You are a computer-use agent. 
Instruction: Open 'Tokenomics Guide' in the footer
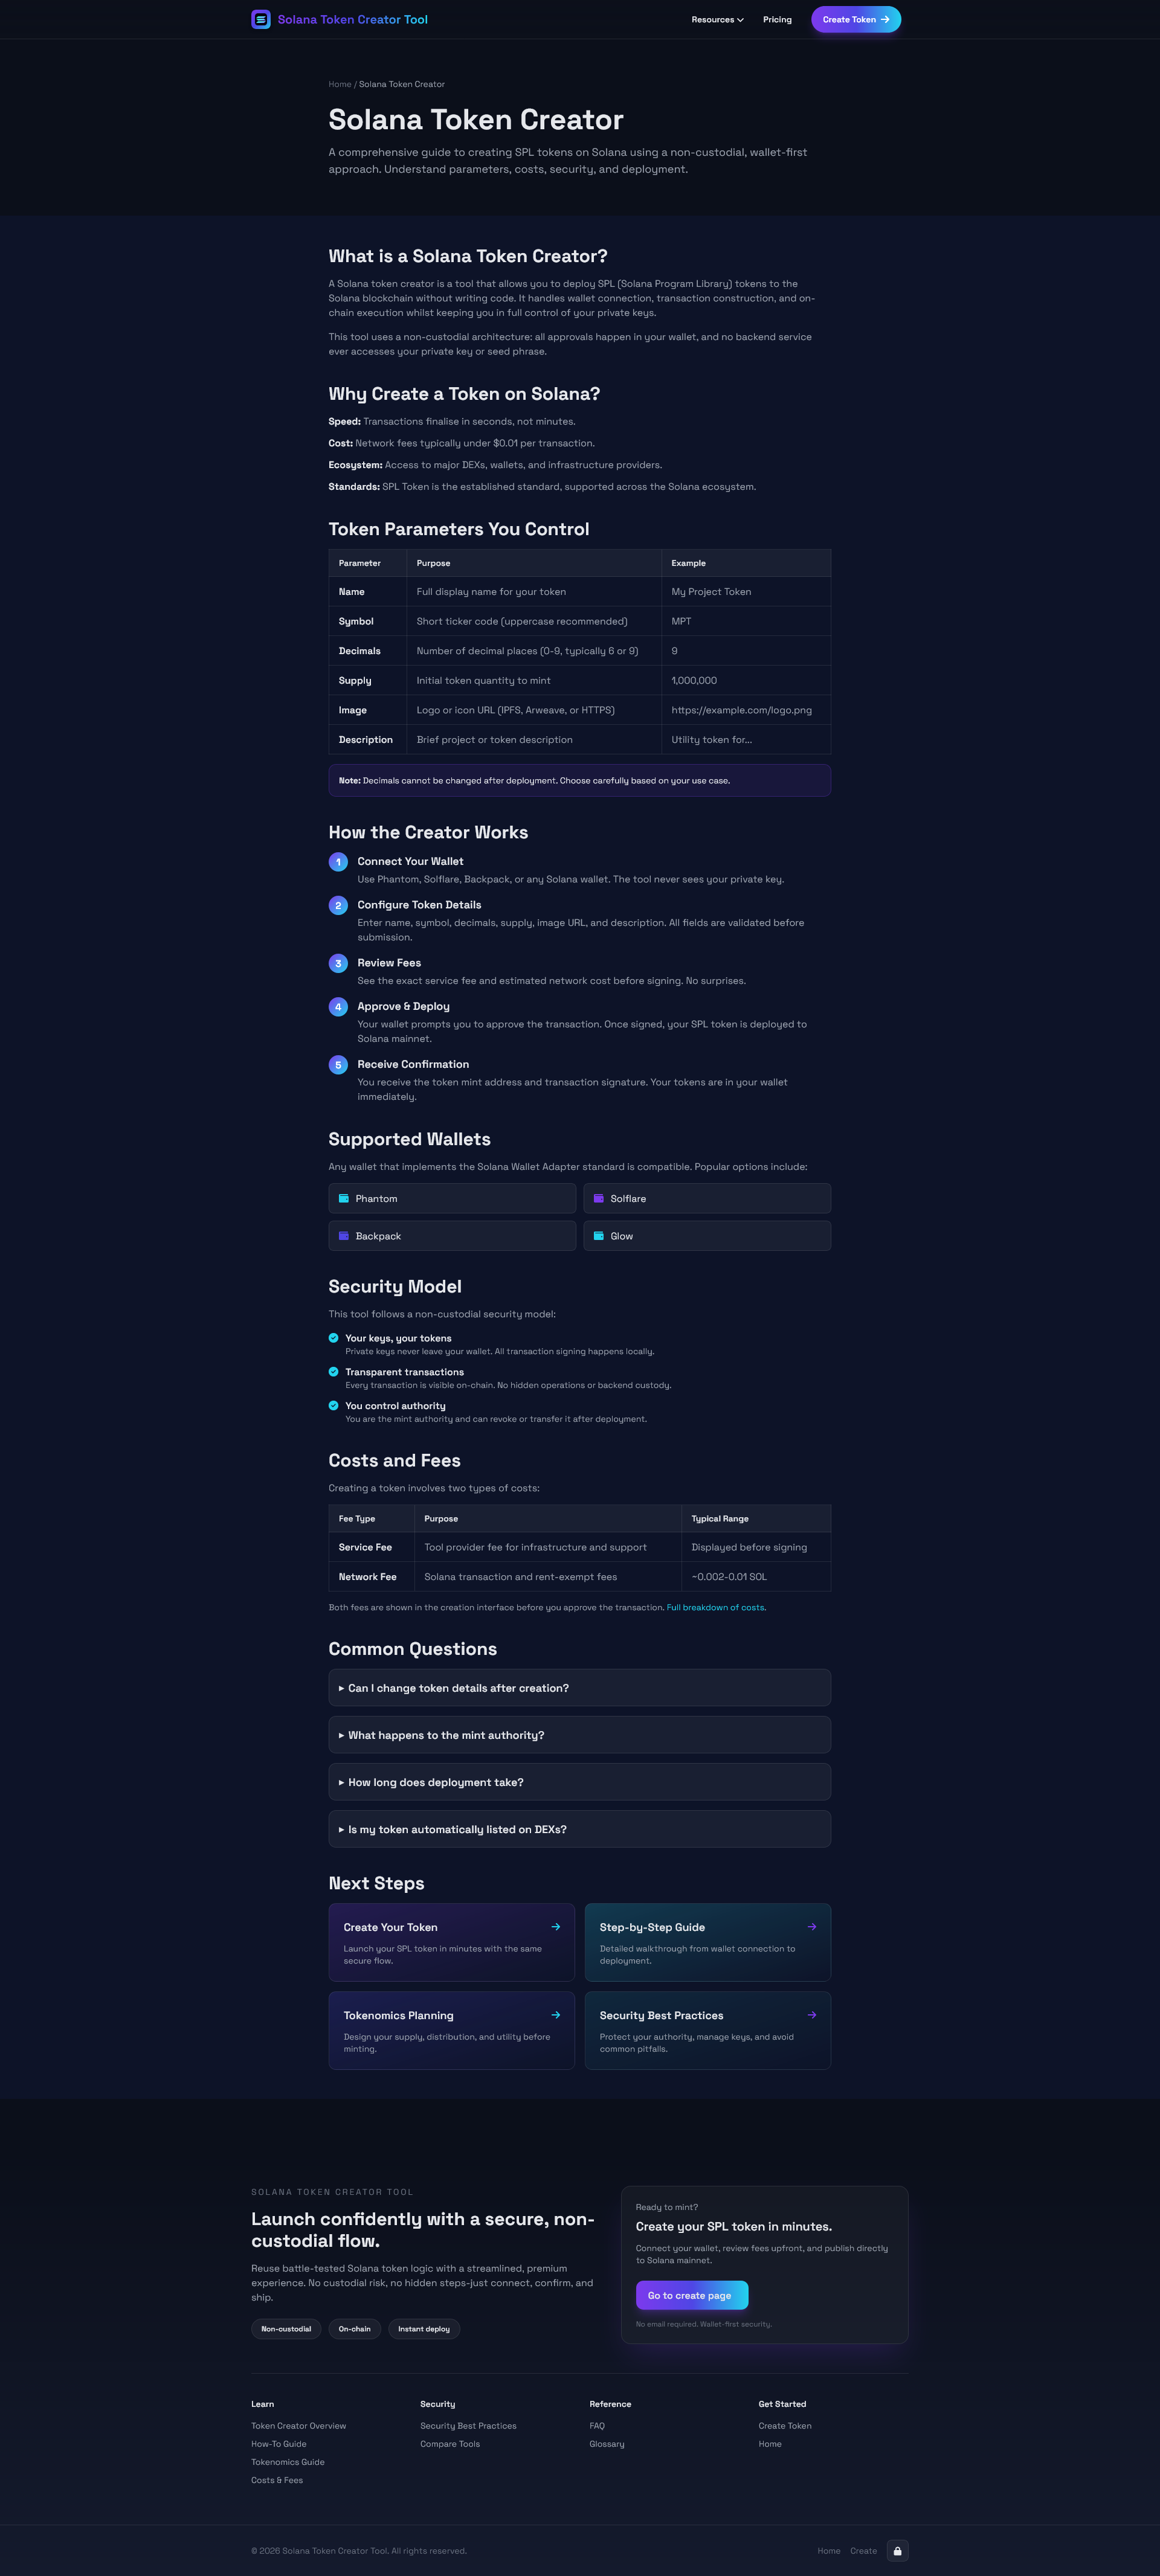point(288,2461)
